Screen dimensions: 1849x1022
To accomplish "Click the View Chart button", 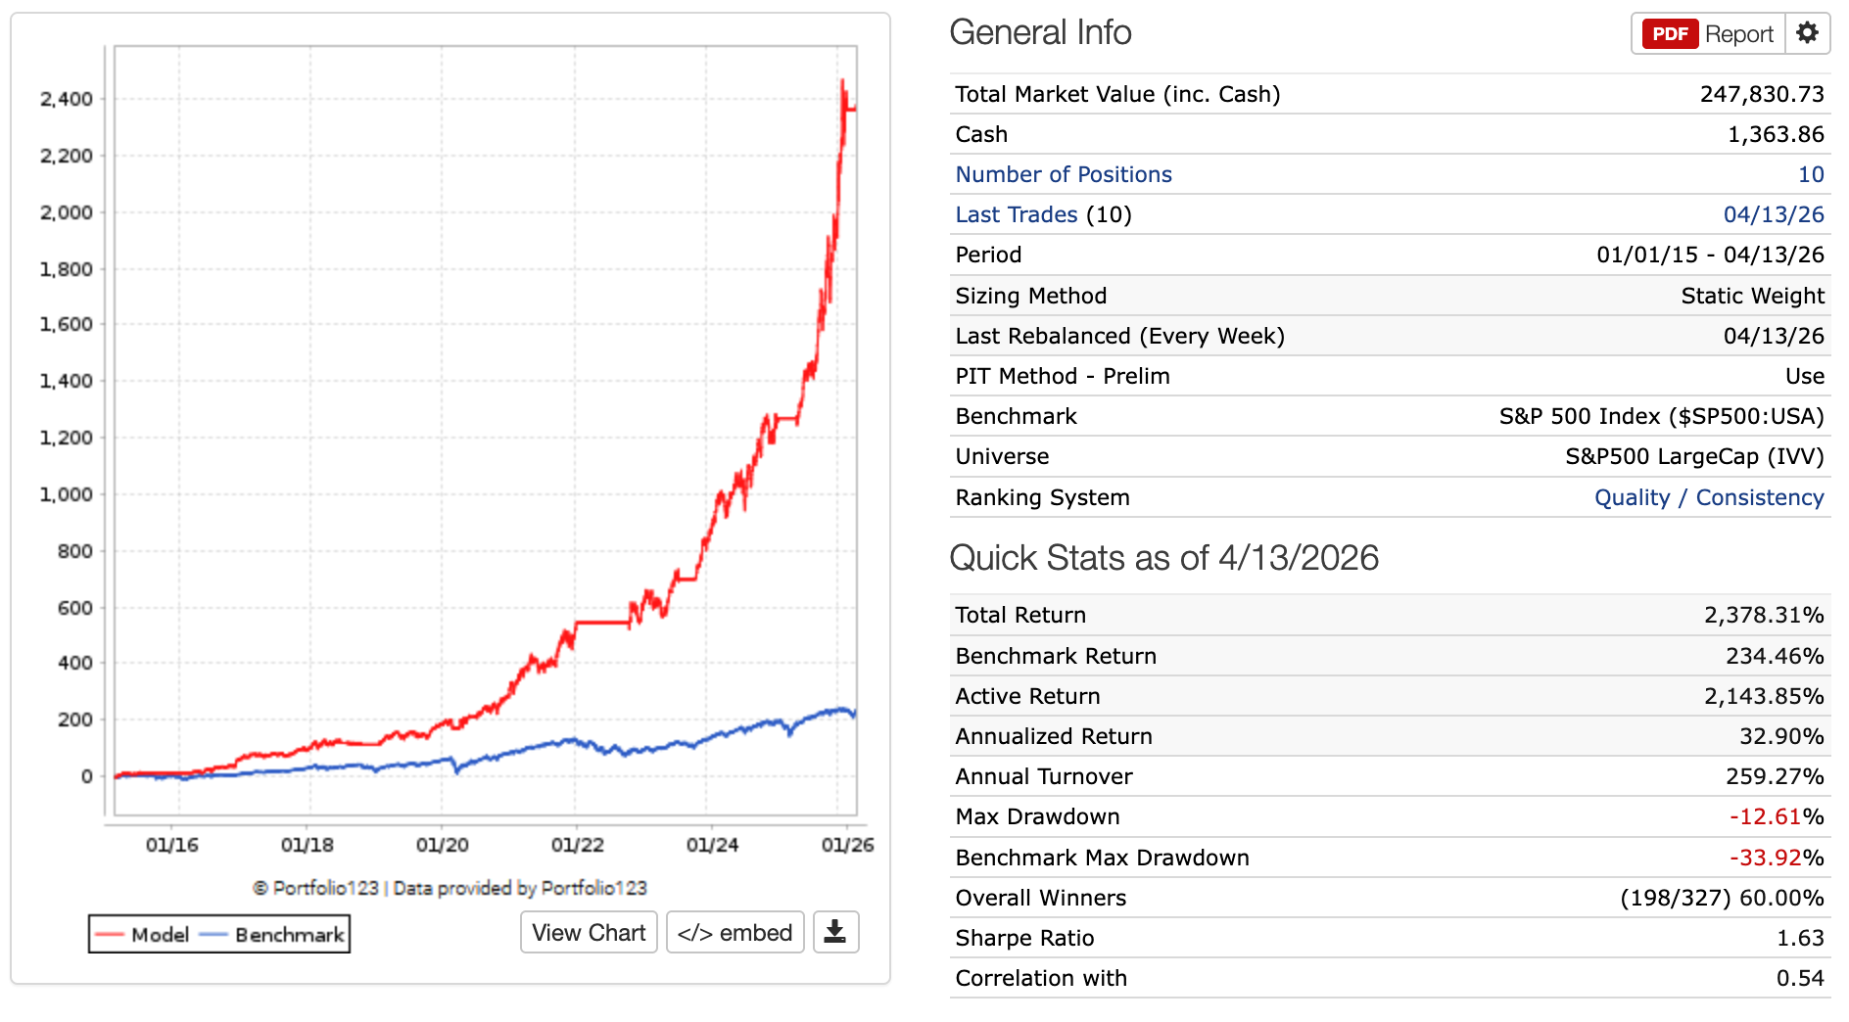I will [x=589, y=932].
